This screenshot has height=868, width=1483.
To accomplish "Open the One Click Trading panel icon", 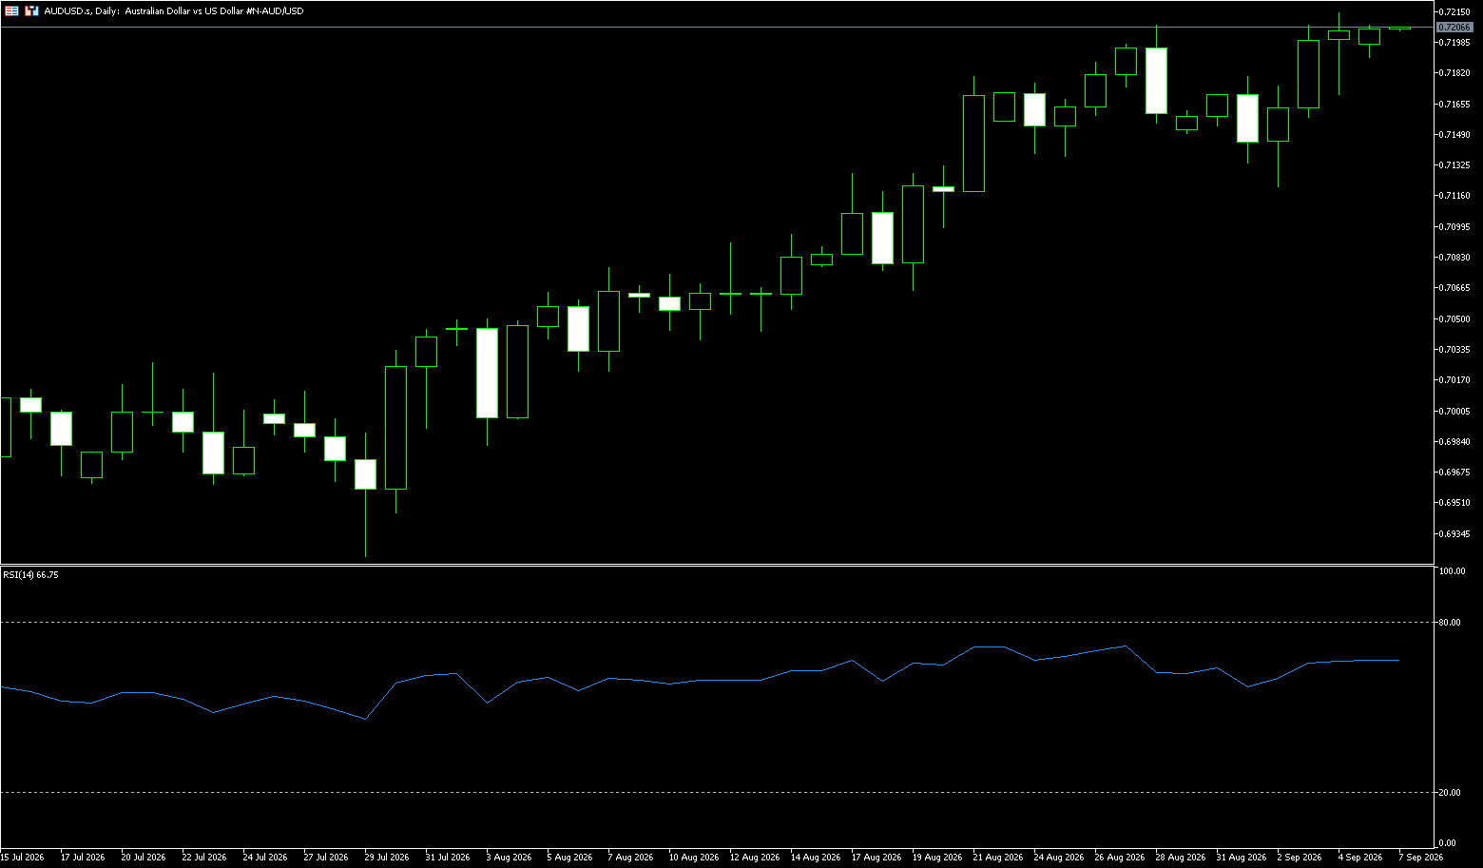I will pos(11,10).
